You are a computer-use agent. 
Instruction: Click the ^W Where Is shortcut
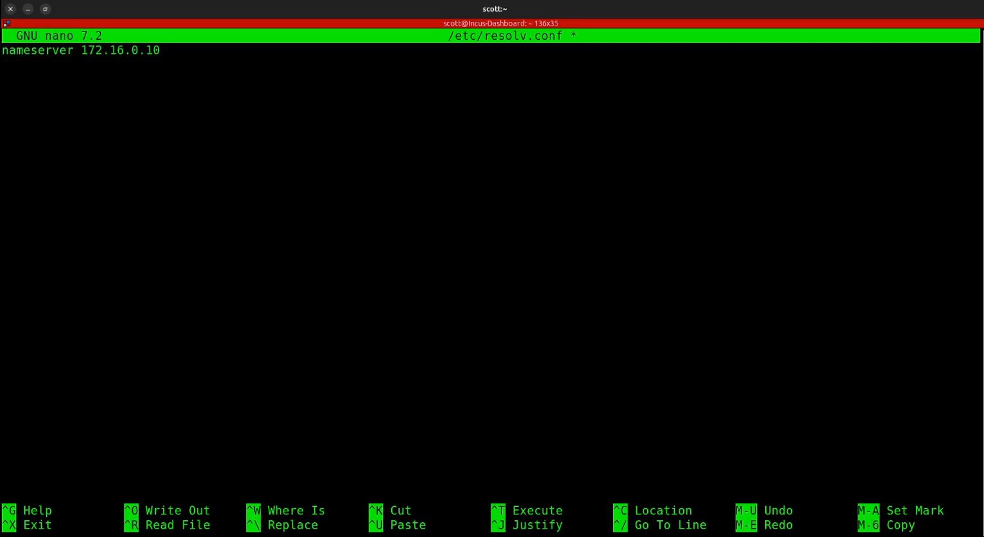coord(286,511)
